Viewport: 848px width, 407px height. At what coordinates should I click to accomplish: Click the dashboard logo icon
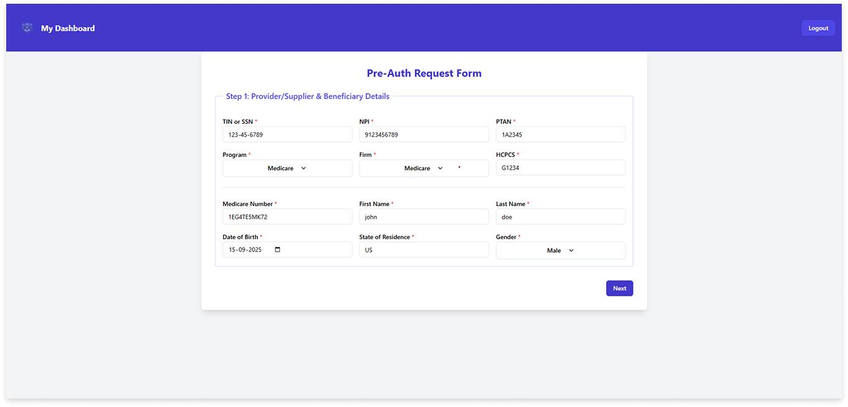[27, 28]
